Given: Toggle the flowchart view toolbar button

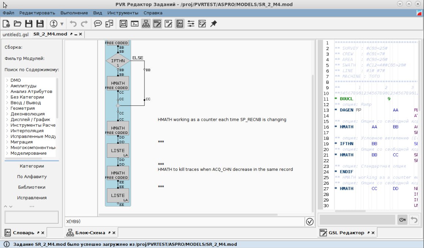Looking at the screenshot, I should coord(146,24).
